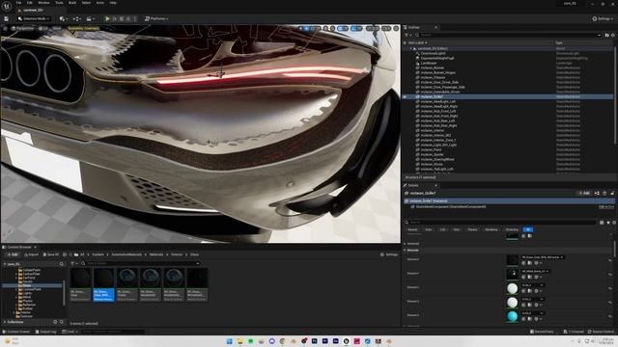Select the All filter in Details
The image size is (618, 347).
click(527, 229)
